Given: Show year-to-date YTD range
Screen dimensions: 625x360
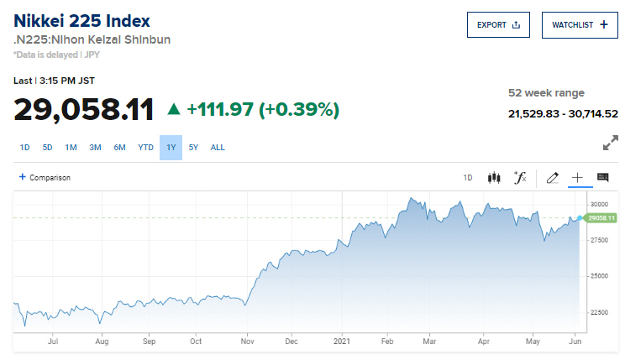Looking at the screenshot, I should (x=145, y=148).
